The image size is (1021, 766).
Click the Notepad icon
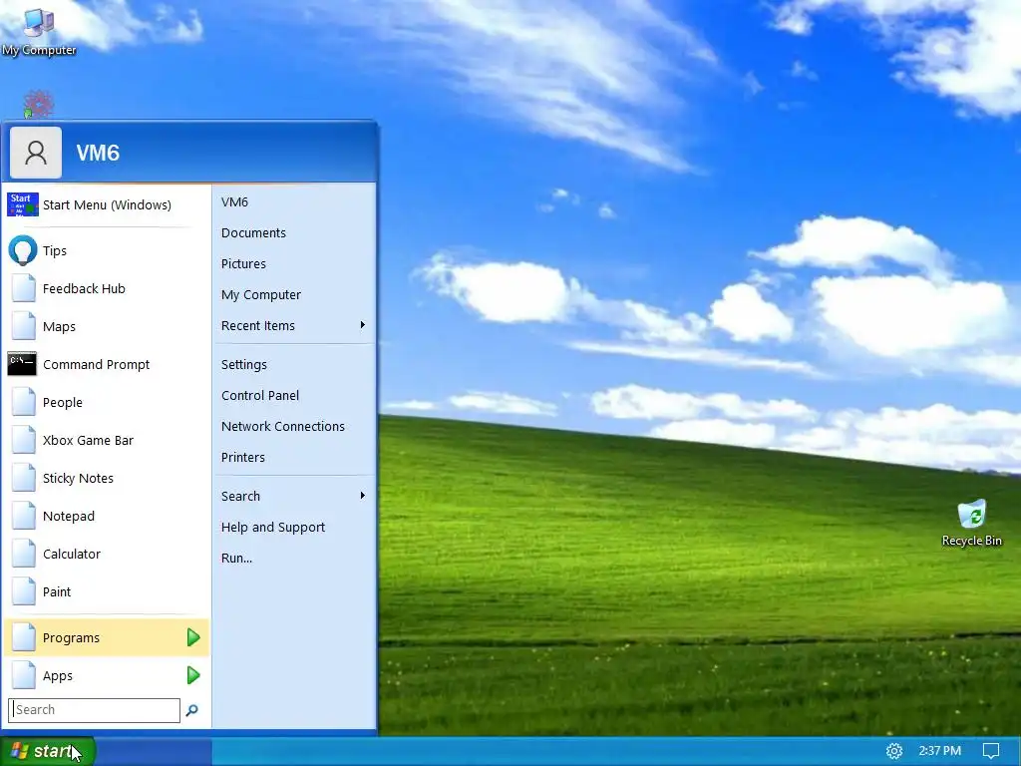pyautogui.click(x=24, y=516)
